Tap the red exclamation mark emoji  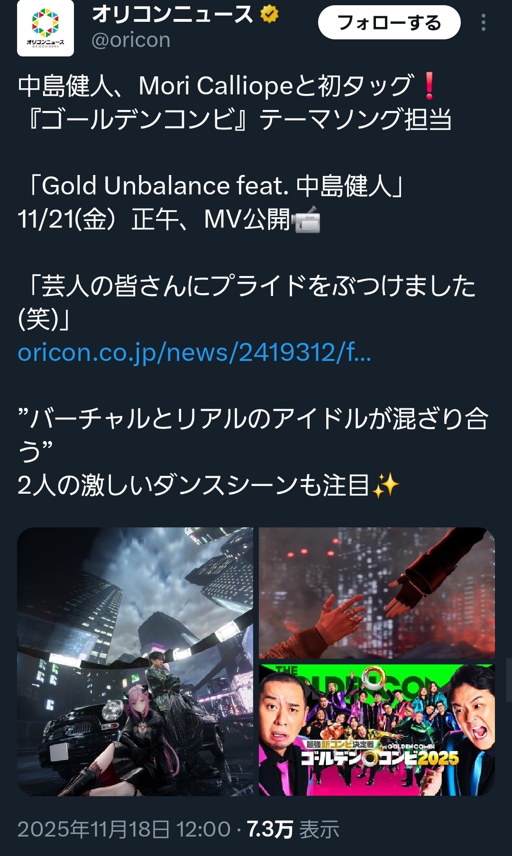point(429,86)
